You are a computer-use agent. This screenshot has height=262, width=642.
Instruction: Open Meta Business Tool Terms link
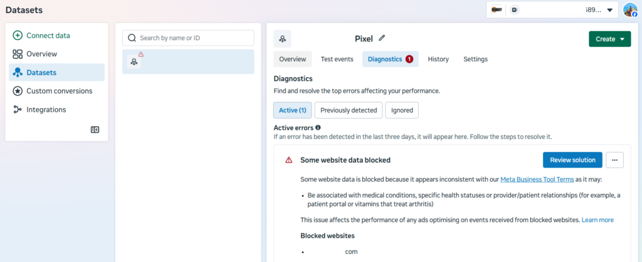pyautogui.click(x=537, y=179)
